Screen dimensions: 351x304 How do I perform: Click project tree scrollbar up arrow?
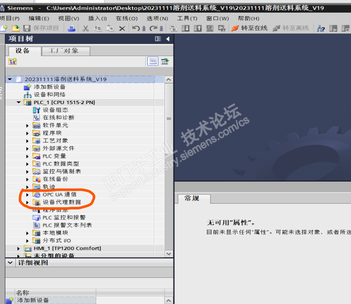tap(169, 80)
